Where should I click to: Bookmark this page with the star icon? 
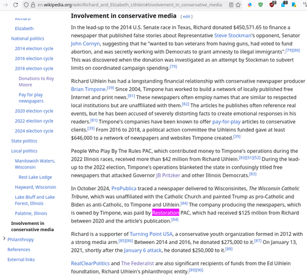click(x=238, y=5)
